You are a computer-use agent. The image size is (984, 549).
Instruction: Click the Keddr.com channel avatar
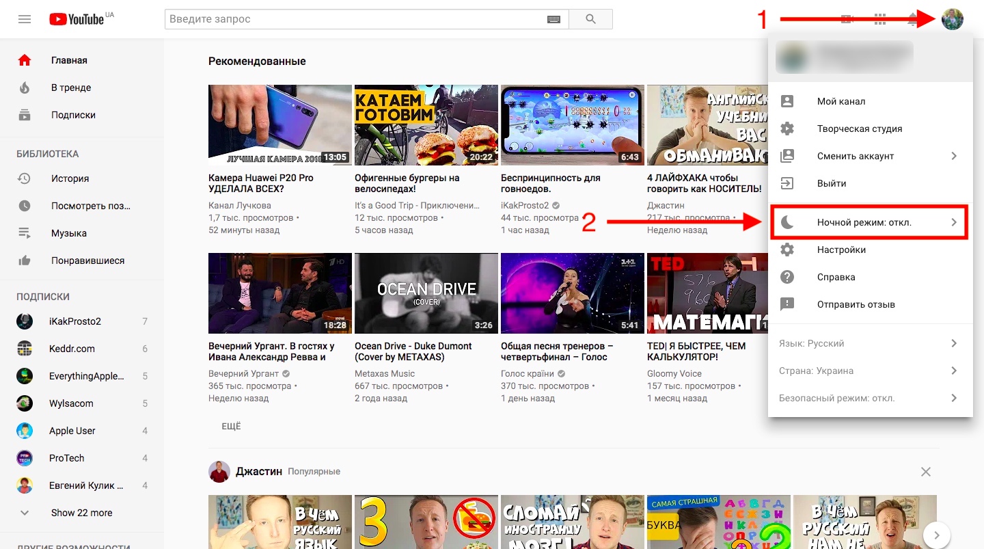25,349
